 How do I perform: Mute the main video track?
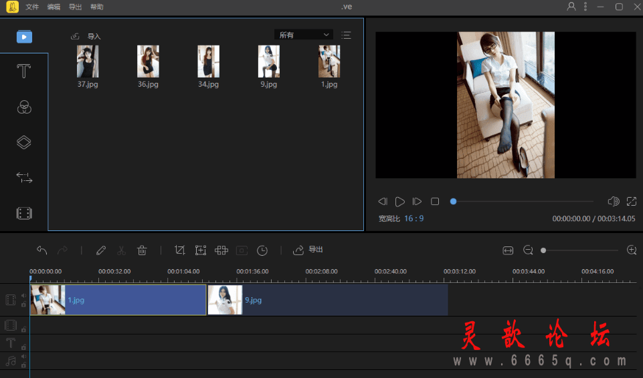point(24,295)
